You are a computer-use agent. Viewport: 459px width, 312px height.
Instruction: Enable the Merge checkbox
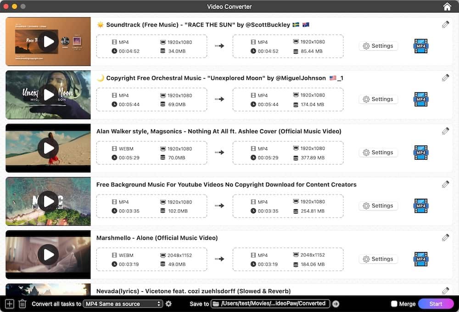(394, 304)
